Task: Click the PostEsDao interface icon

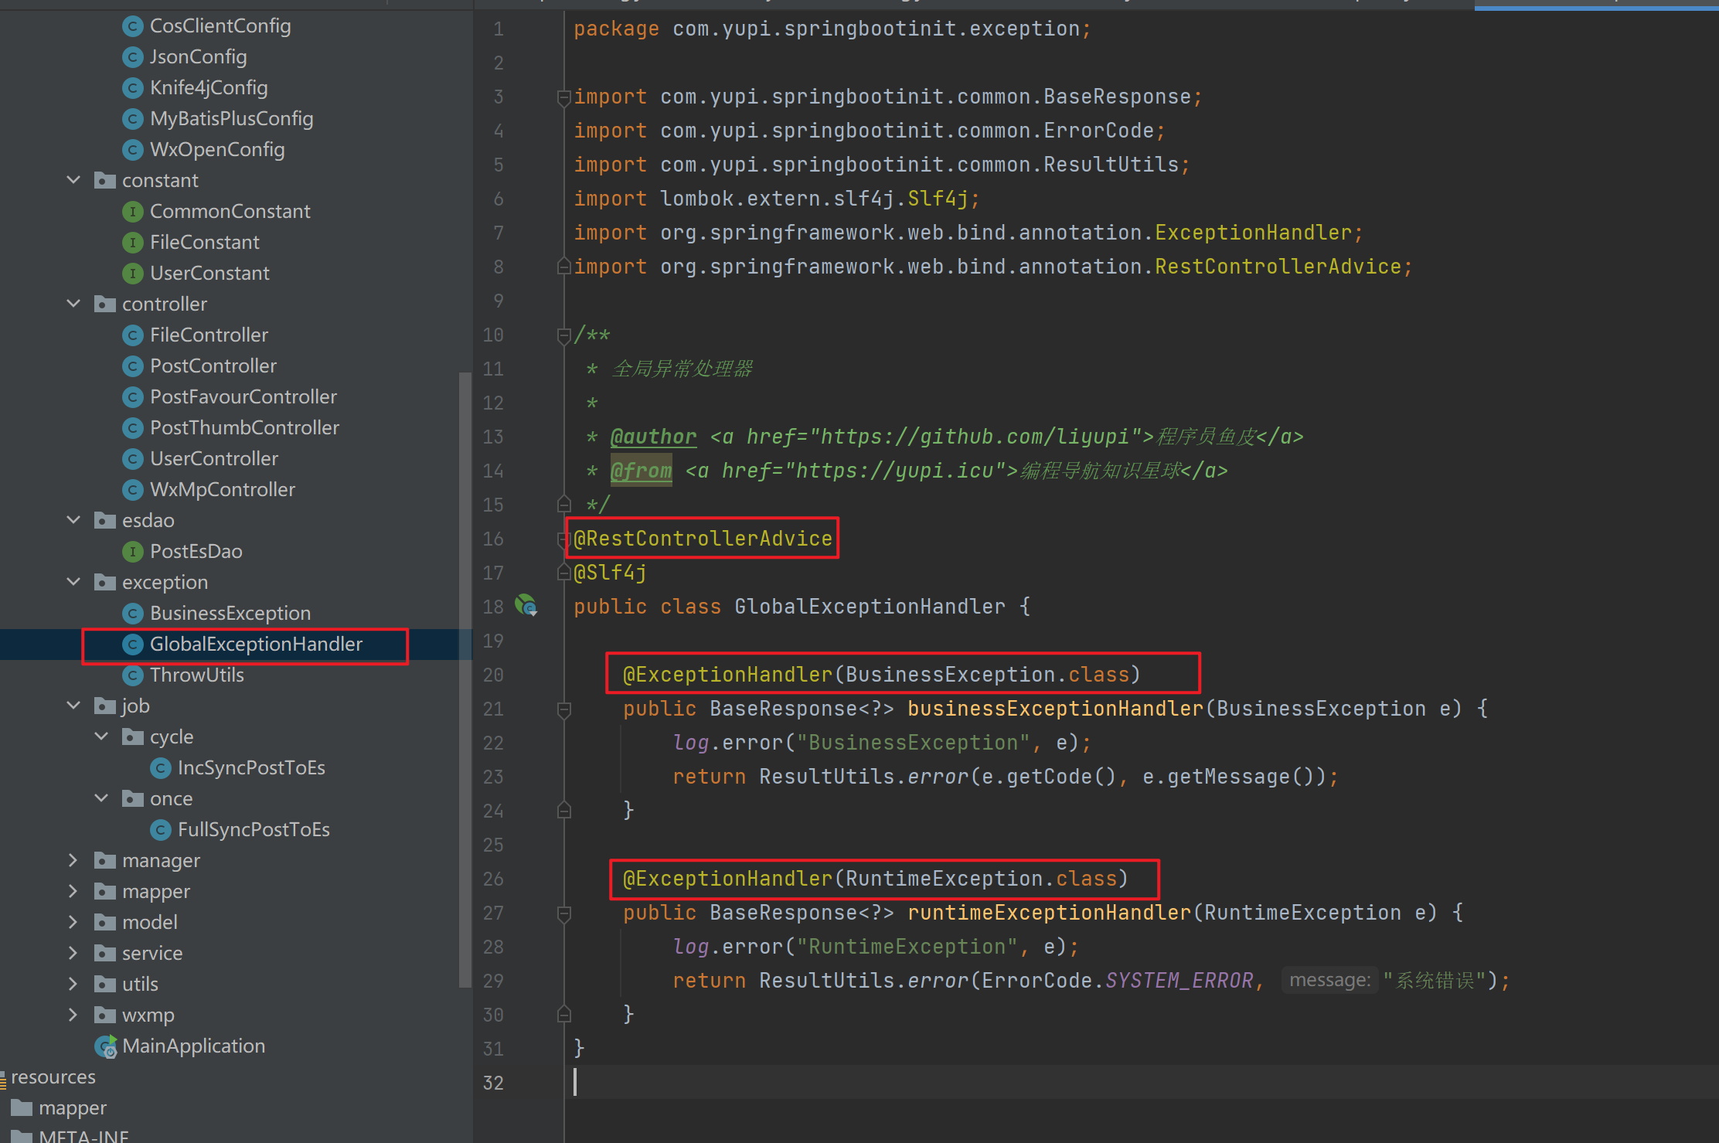Action: 133,552
